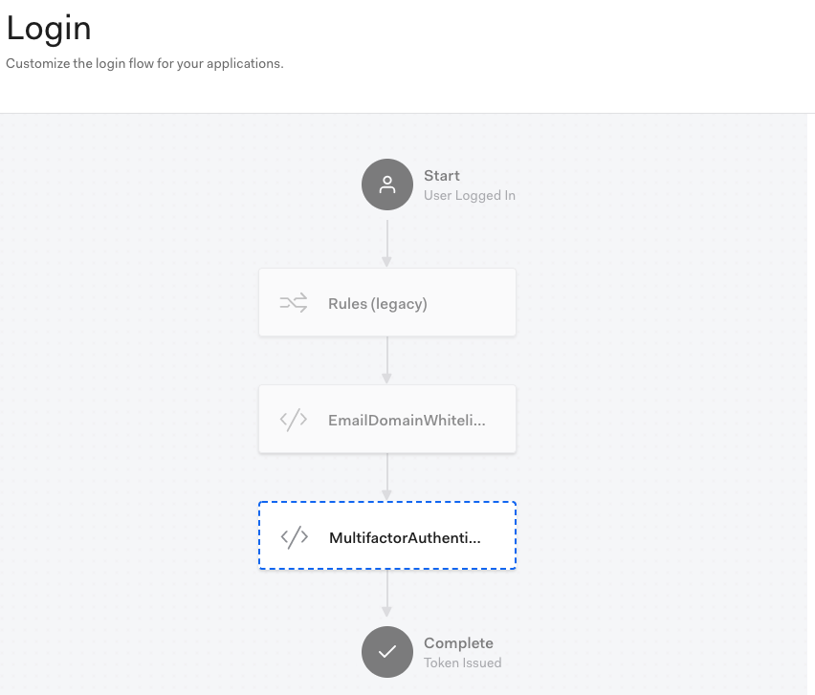
Task: Click the code icon on EmailDomainWhiteli action
Action: (x=293, y=419)
